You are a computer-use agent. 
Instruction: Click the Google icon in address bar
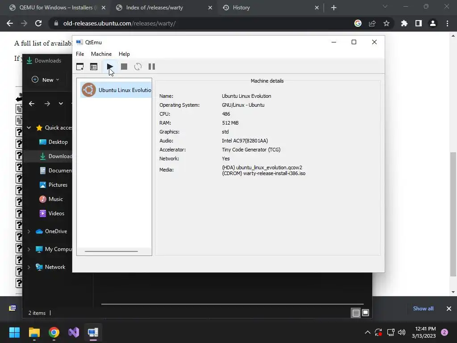[358, 23]
